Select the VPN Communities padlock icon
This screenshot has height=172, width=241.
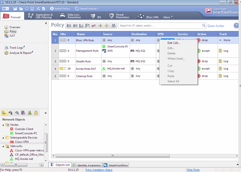pyautogui.click(x=36, y=113)
